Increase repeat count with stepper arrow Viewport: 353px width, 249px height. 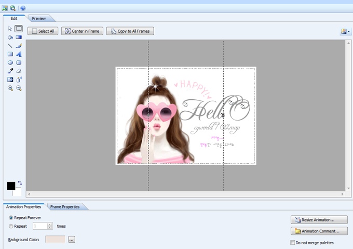pos(50,225)
